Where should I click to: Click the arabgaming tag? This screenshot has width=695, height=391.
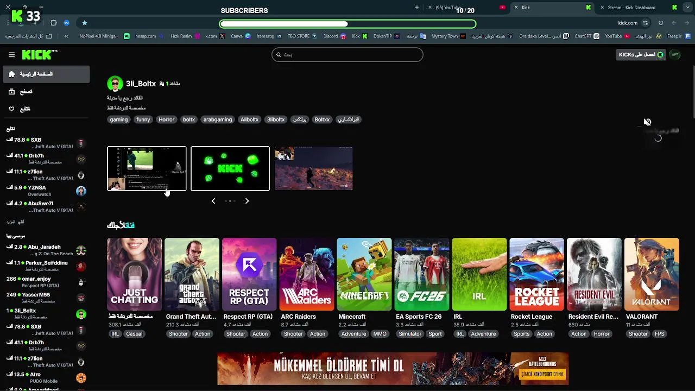[218, 119]
